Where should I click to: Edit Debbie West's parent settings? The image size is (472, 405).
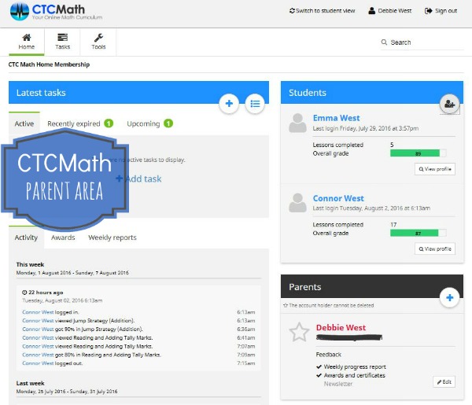(x=444, y=382)
